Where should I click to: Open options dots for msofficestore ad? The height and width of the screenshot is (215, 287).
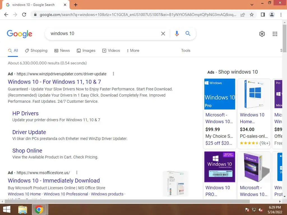77,172
